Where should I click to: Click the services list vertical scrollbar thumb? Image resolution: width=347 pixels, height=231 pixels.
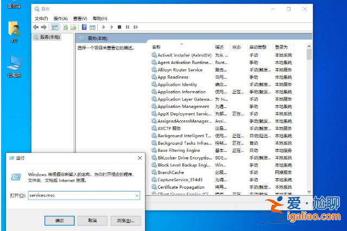(309, 54)
